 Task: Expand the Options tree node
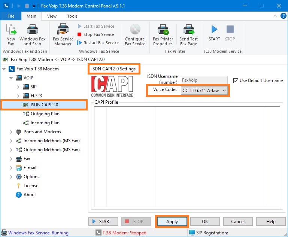click(x=11, y=177)
